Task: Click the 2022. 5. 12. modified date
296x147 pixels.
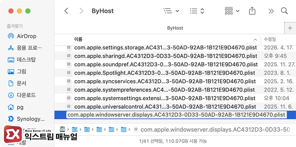Action: click(x=279, y=90)
